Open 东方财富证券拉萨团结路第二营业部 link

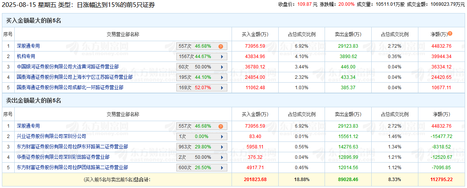pos(72,168)
